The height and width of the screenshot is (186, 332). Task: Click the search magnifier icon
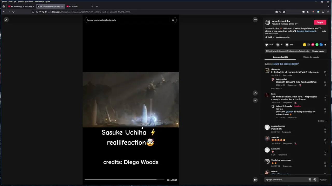tap(173, 20)
